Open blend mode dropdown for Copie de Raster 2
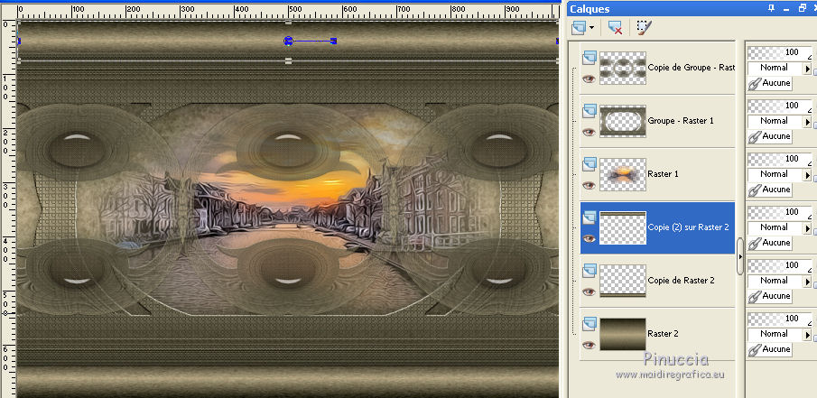 (808, 281)
